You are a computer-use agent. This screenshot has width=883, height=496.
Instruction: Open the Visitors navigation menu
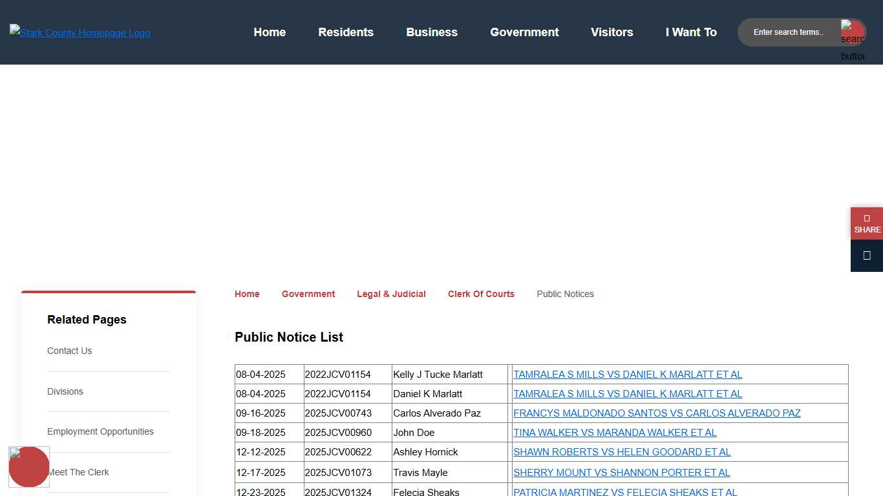click(612, 32)
